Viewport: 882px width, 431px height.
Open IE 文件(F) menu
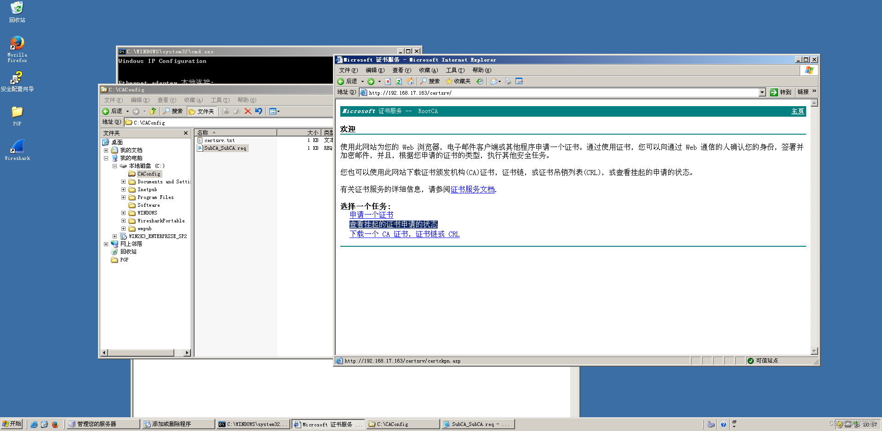tap(348, 70)
